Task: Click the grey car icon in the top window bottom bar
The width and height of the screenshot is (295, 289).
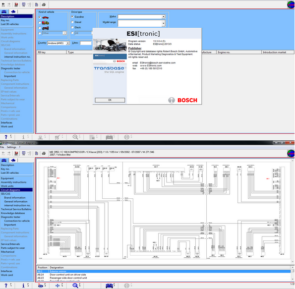Action: 109,137
